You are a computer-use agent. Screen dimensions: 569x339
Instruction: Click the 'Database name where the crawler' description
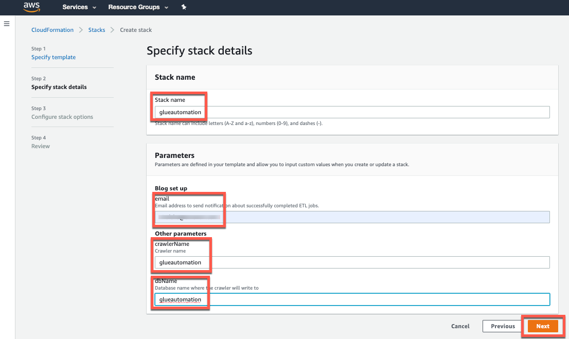207,288
